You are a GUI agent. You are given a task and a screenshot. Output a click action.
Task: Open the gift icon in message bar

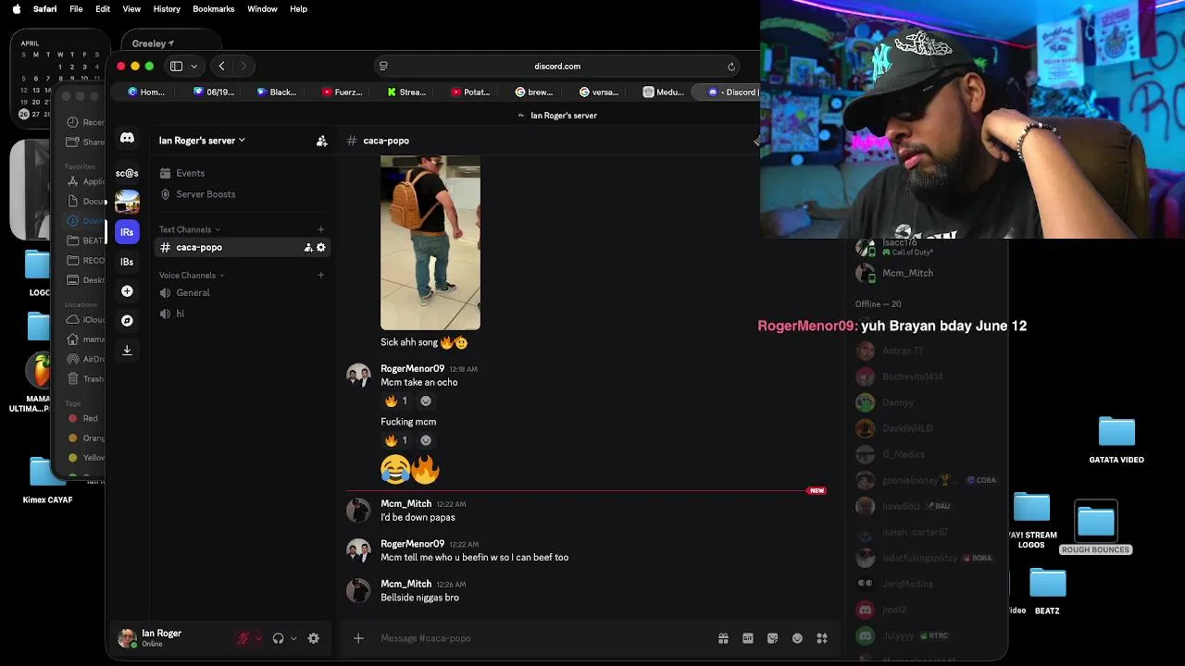723,638
